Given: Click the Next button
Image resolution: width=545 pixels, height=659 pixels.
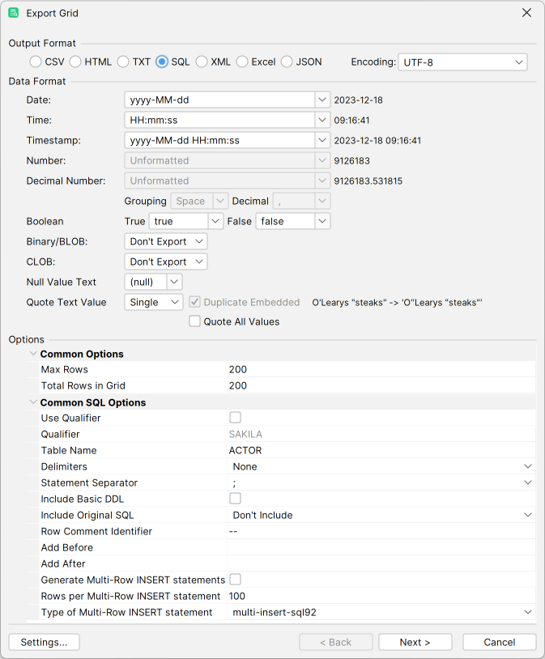Looking at the screenshot, I should 415,641.
